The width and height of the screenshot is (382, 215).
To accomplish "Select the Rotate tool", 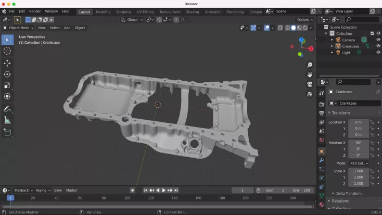I will click(x=7, y=74).
